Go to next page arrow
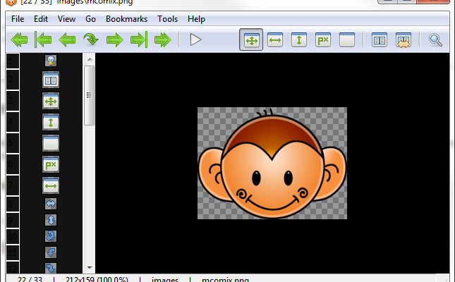This screenshot has width=455, height=282. click(x=115, y=39)
